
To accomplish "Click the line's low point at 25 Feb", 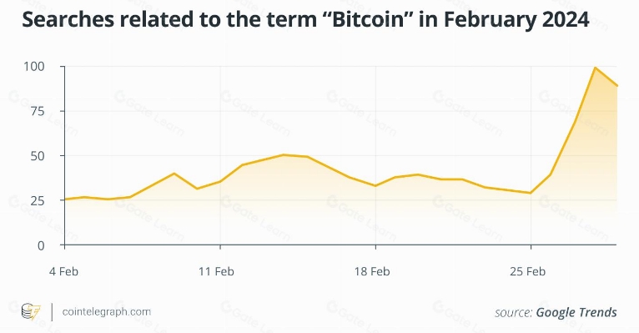I will click(531, 193).
